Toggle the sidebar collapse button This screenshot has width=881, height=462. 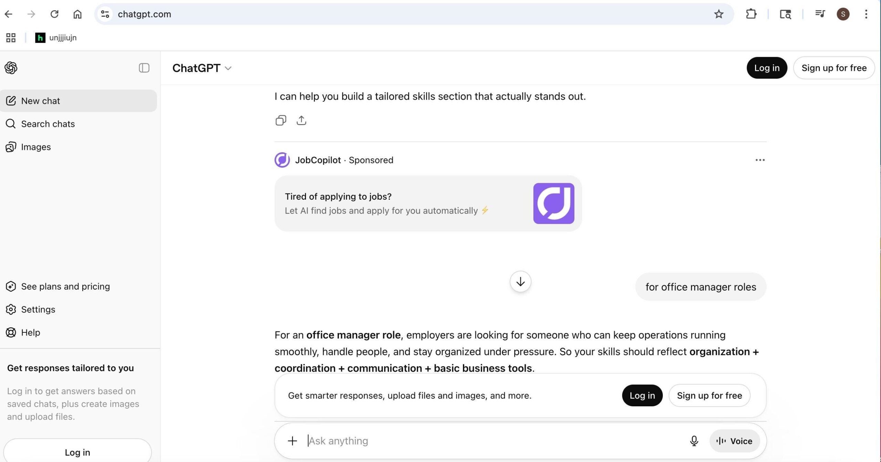click(144, 68)
